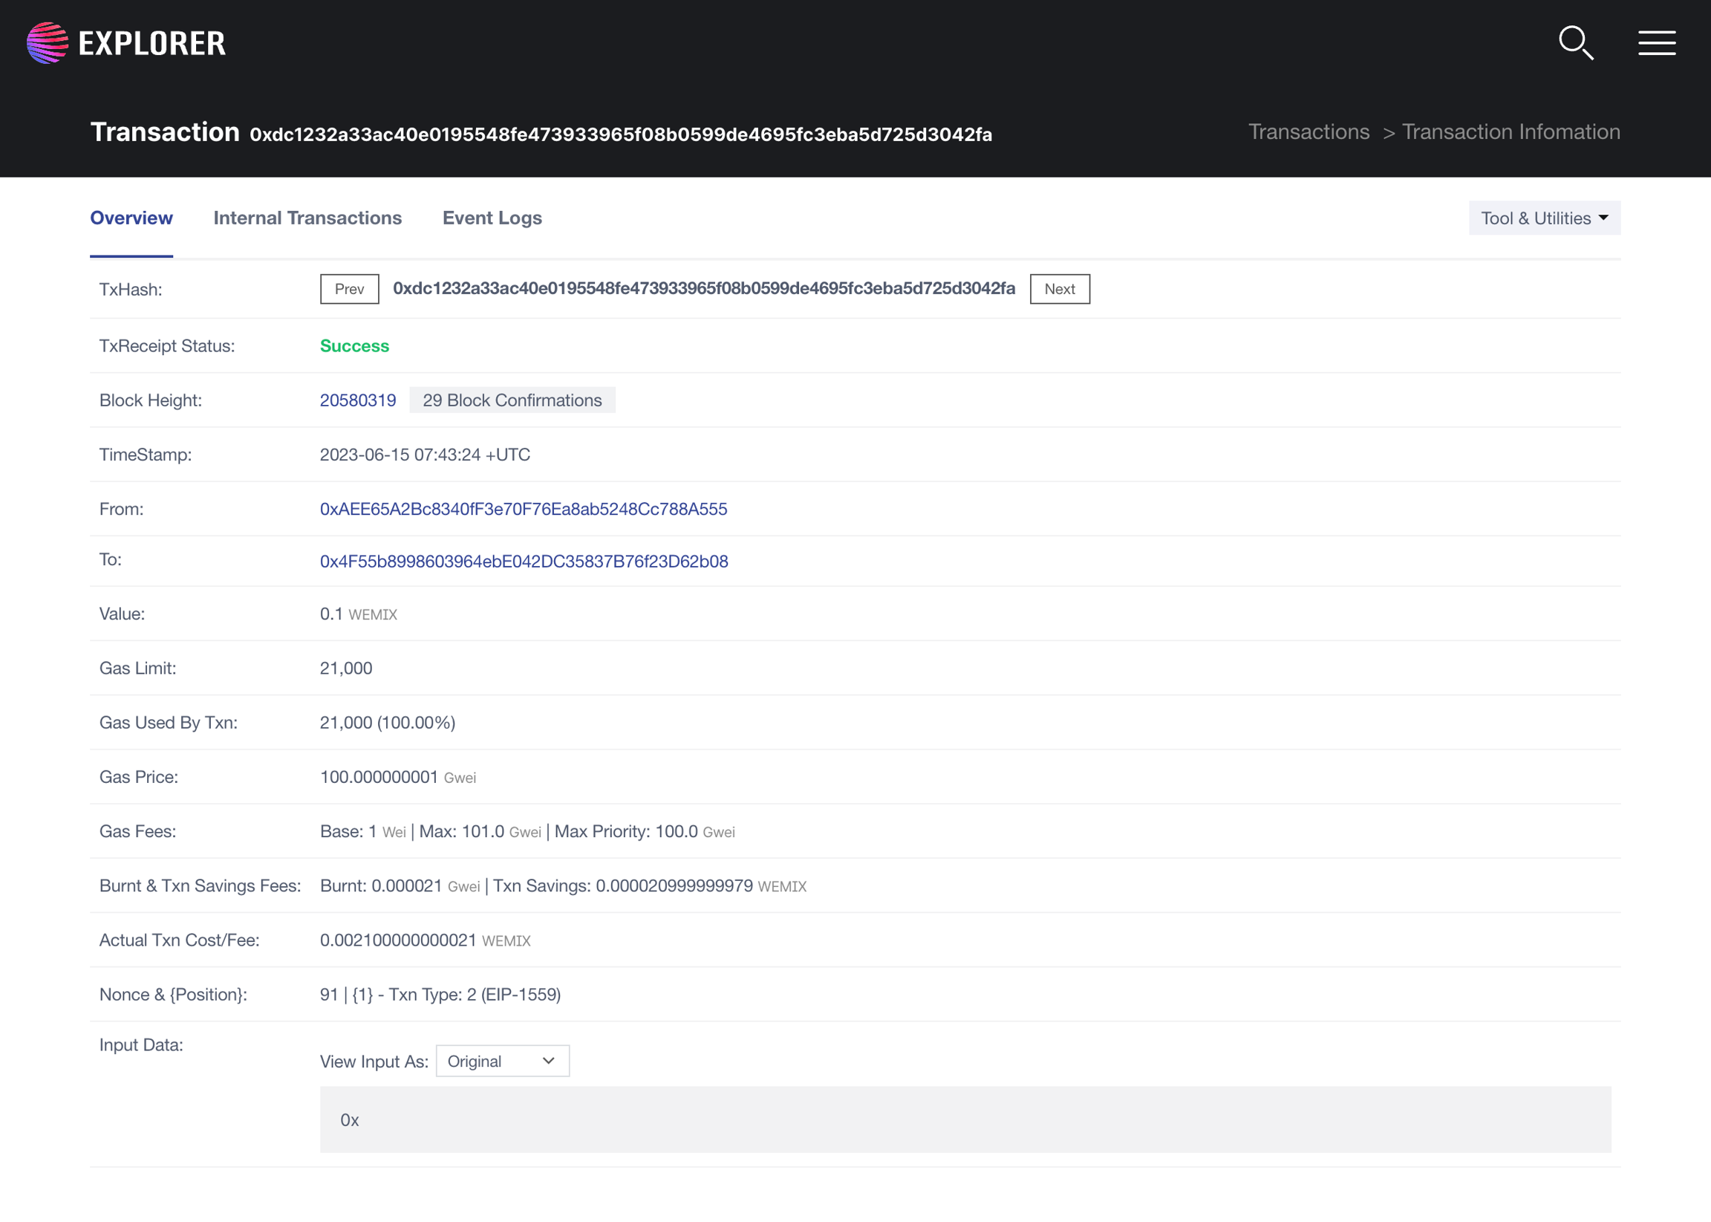Open block height 20580319 link
This screenshot has width=1711, height=1222.
click(358, 400)
